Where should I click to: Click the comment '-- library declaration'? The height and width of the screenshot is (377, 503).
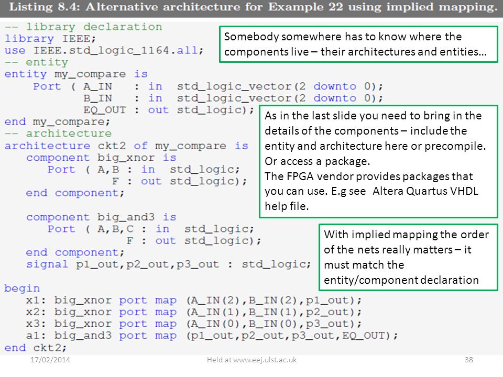point(83,27)
